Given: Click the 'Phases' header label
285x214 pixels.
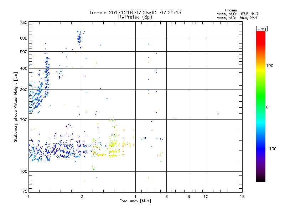Looking at the screenshot, I should pos(230,10).
